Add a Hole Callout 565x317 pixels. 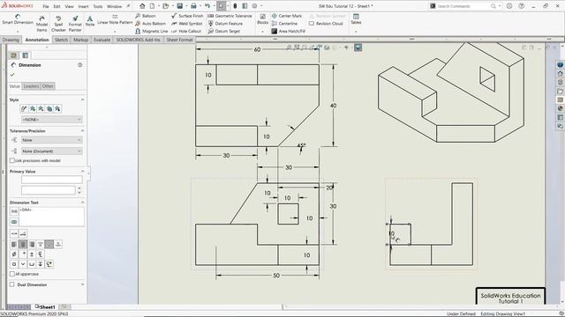(x=186, y=32)
